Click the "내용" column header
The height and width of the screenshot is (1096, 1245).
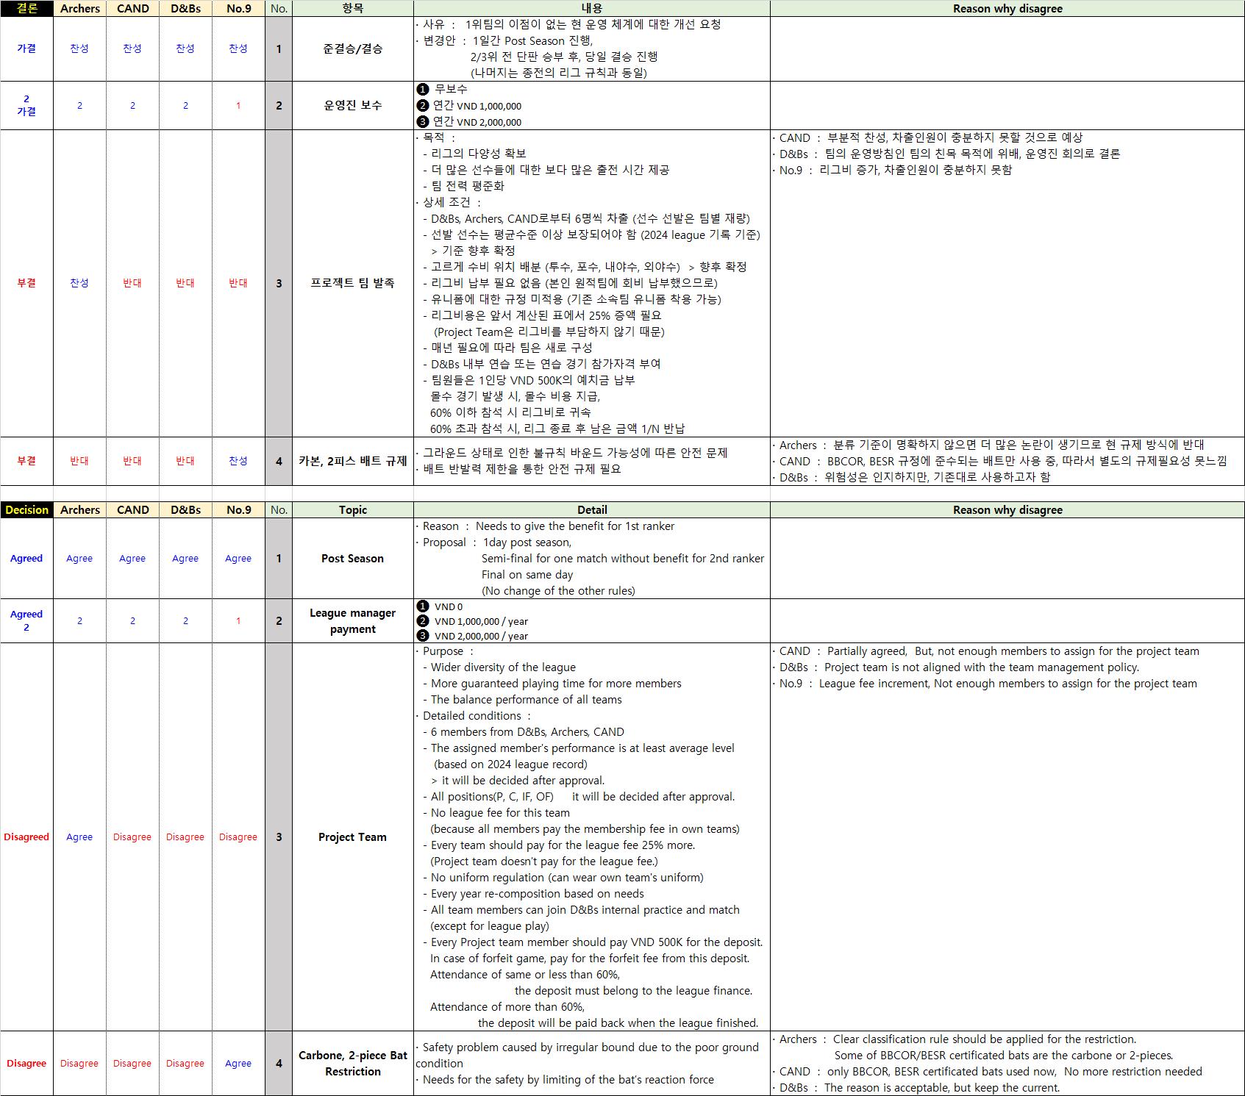tap(591, 9)
